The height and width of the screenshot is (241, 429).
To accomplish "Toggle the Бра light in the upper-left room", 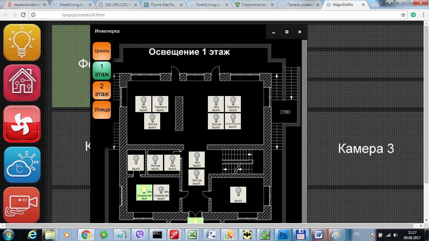I will (144, 104).
